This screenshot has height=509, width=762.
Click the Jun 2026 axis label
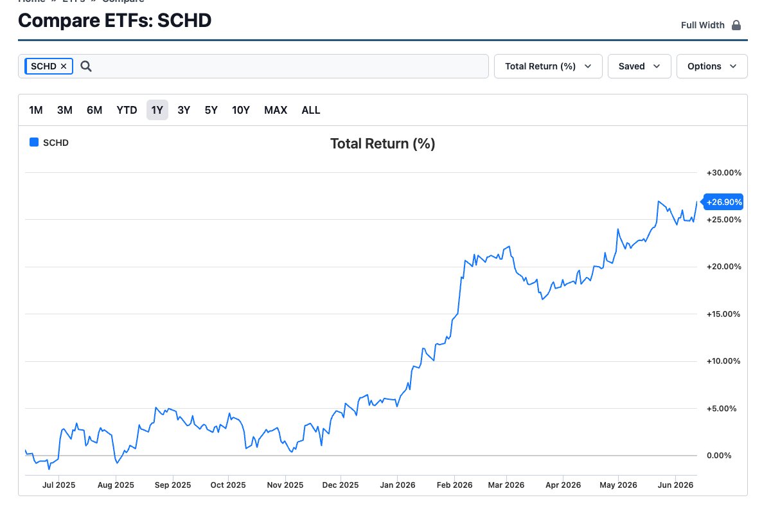click(x=675, y=485)
